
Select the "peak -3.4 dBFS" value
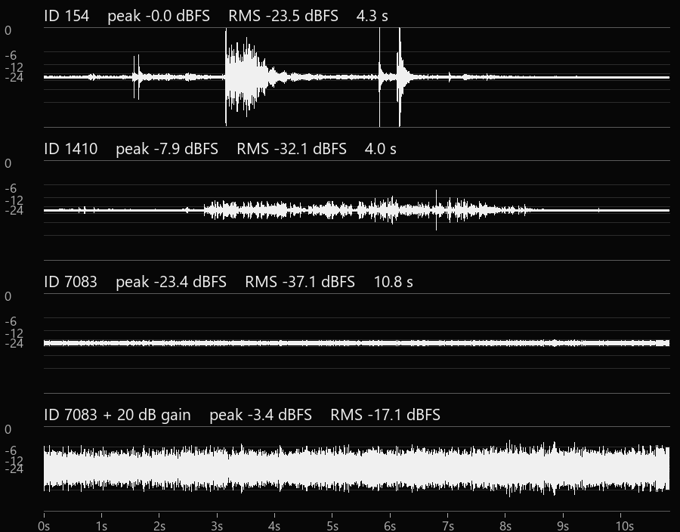(260, 416)
